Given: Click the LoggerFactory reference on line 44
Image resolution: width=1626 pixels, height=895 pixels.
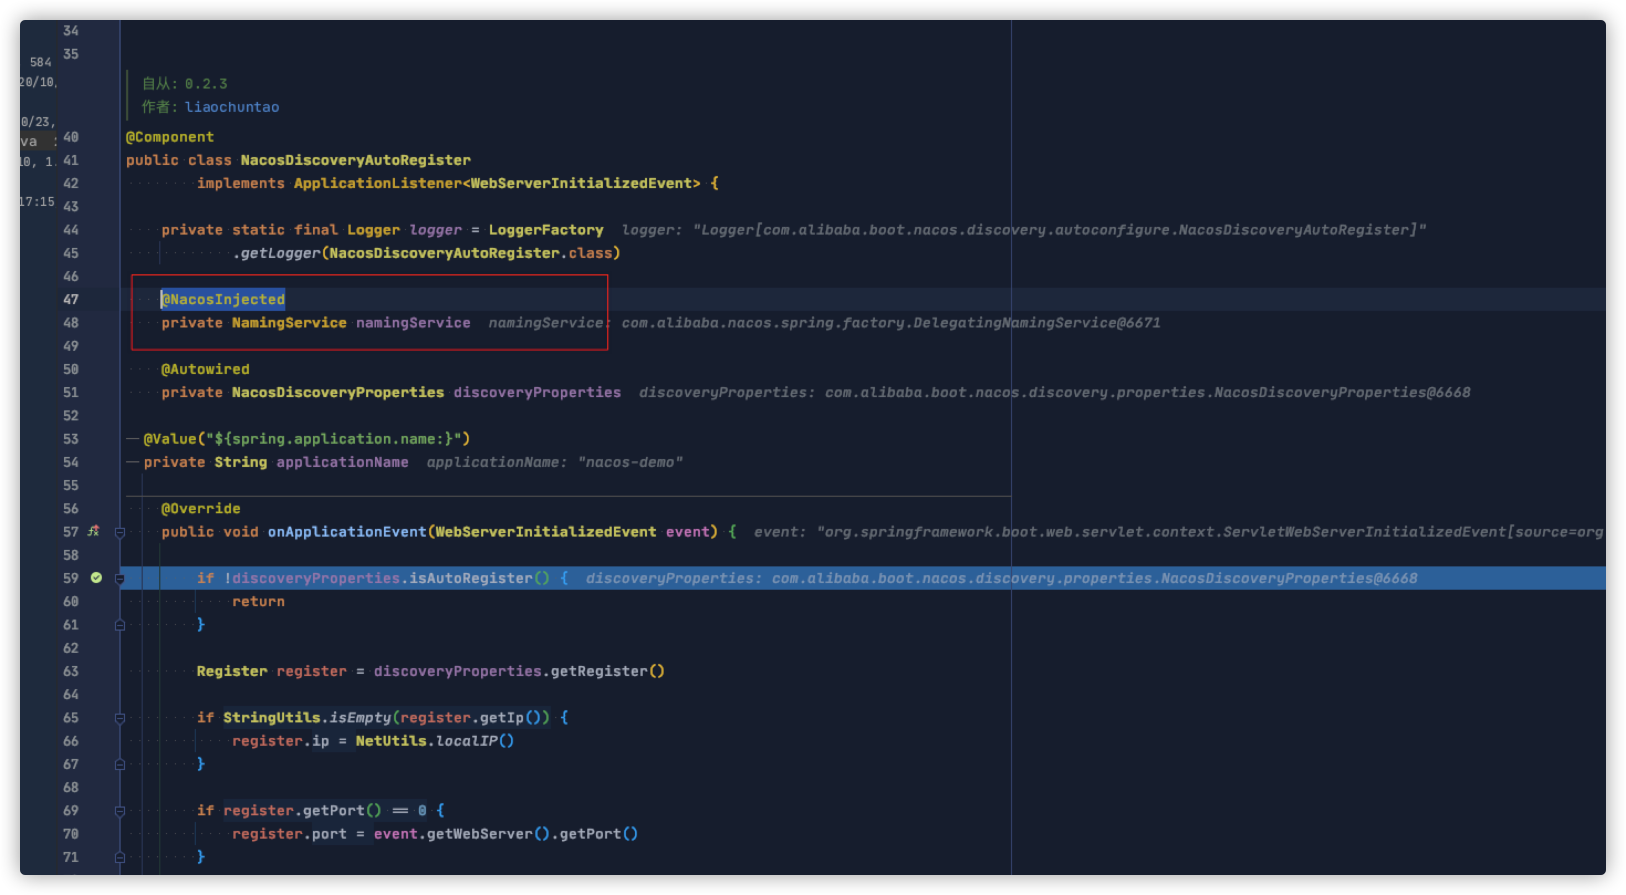Looking at the screenshot, I should (x=546, y=230).
